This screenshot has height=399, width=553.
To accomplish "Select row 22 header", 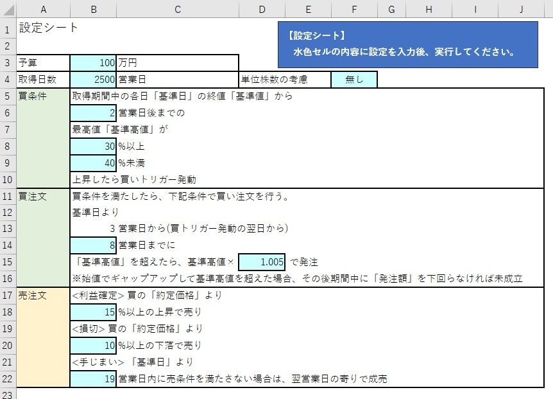I will pyautogui.click(x=8, y=379).
